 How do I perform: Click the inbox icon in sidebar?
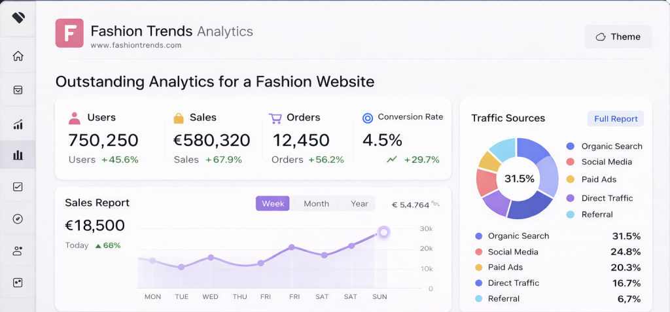tap(18, 90)
